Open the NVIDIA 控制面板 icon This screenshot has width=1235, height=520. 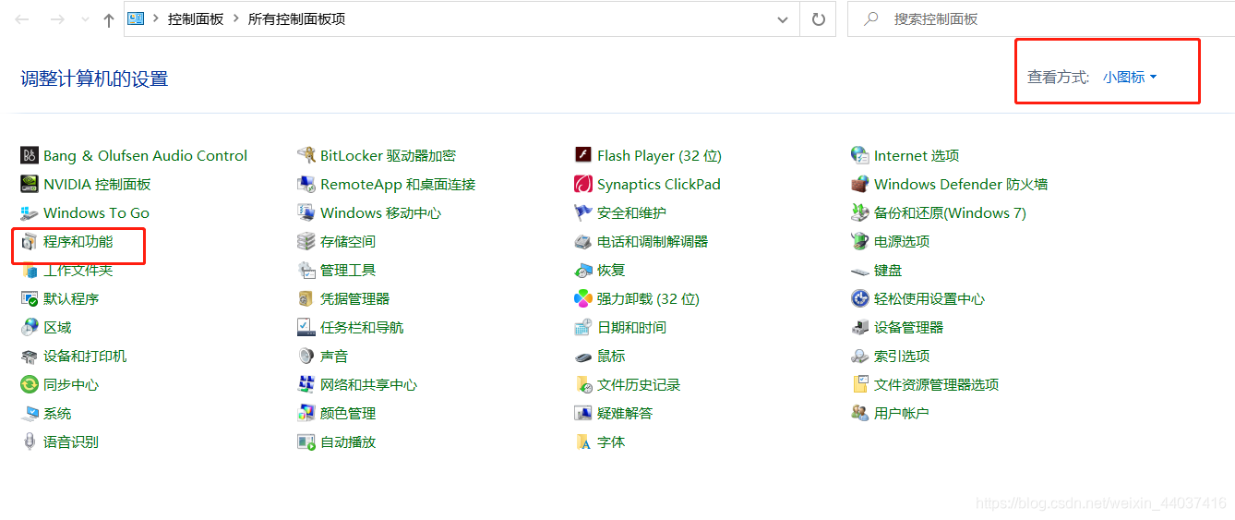point(30,184)
